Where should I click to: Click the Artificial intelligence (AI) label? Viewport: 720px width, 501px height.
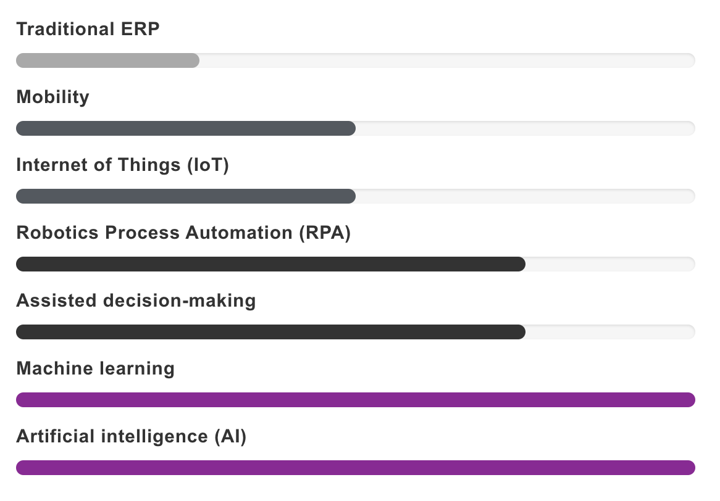coord(132,437)
